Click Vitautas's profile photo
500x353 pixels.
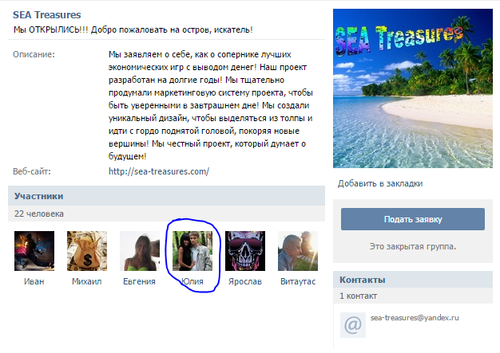tap(298, 251)
